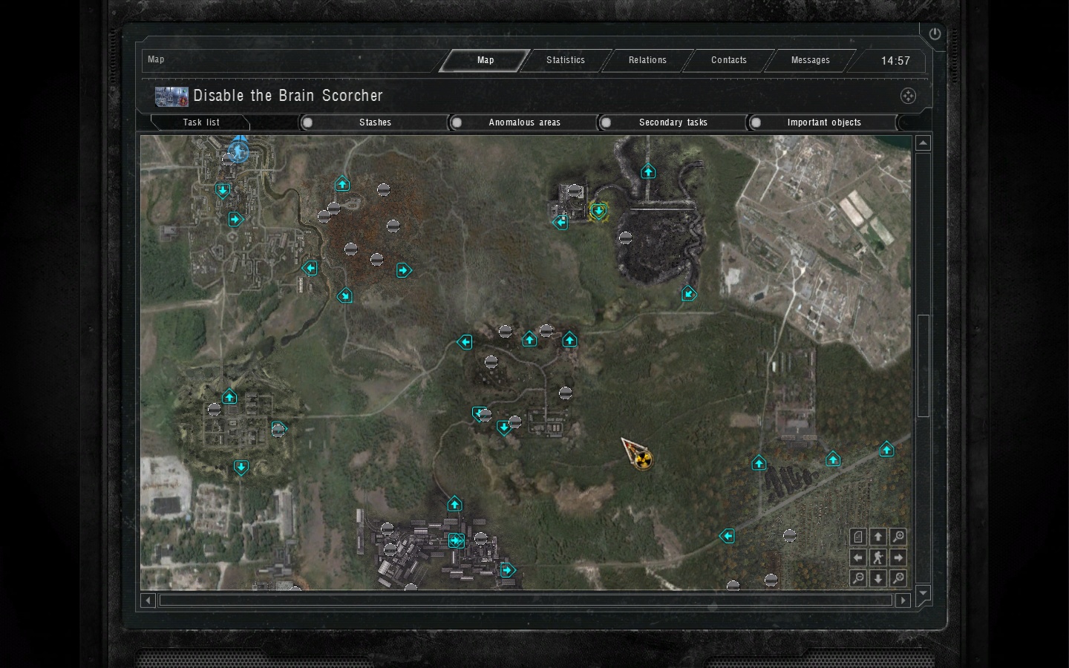Switch to the Map tab
1069x668 pixels.
coord(485,60)
